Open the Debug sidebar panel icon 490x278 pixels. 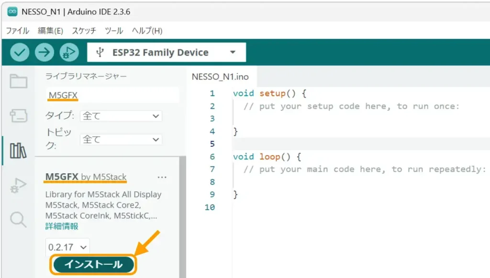(x=18, y=185)
